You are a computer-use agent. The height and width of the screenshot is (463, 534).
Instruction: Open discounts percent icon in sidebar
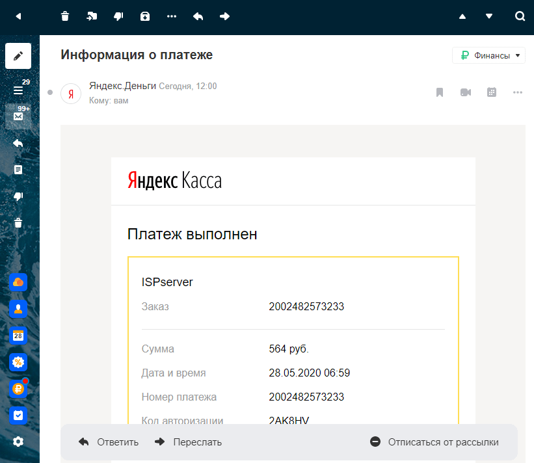18,362
